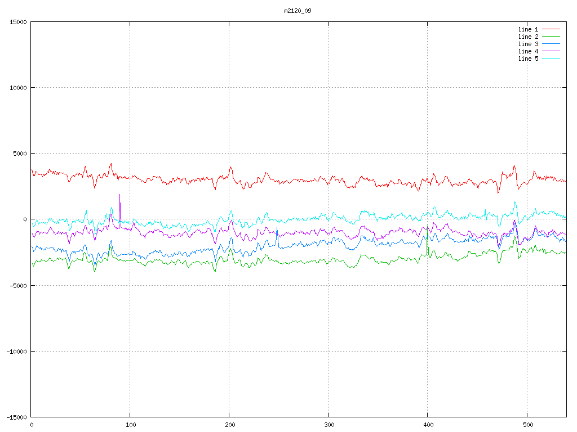
Task: Click the x-axis label 500
Action: click(528, 425)
